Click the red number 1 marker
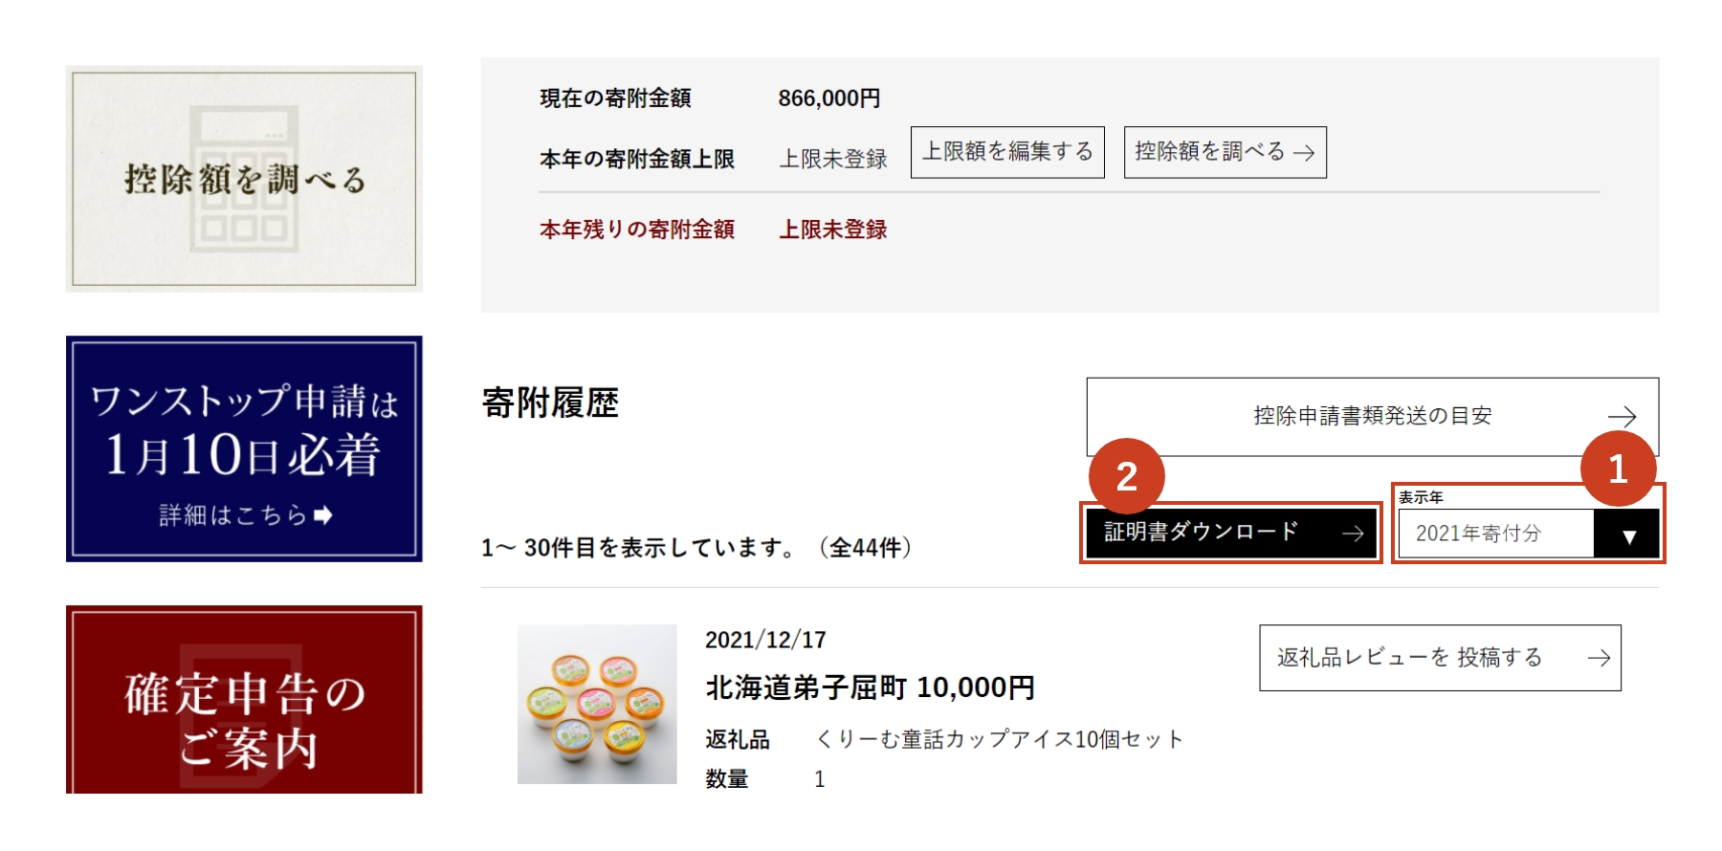 1618,469
